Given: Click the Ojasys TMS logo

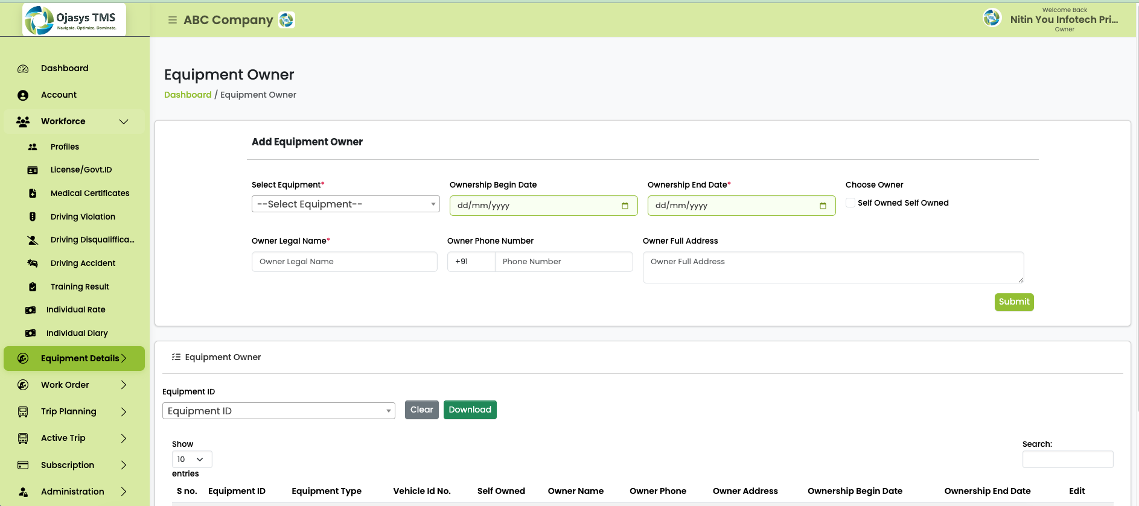Looking at the screenshot, I should [x=74, y=19].
